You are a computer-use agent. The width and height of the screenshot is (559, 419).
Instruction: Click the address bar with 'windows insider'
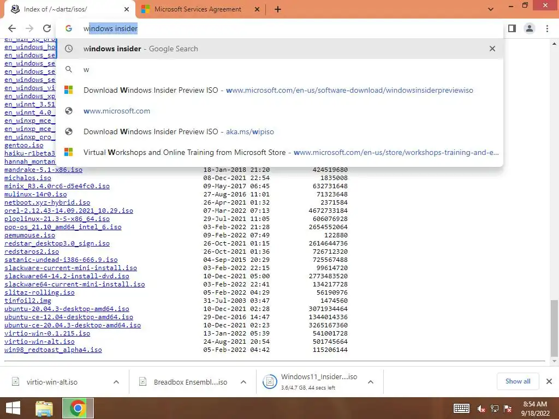279,28
